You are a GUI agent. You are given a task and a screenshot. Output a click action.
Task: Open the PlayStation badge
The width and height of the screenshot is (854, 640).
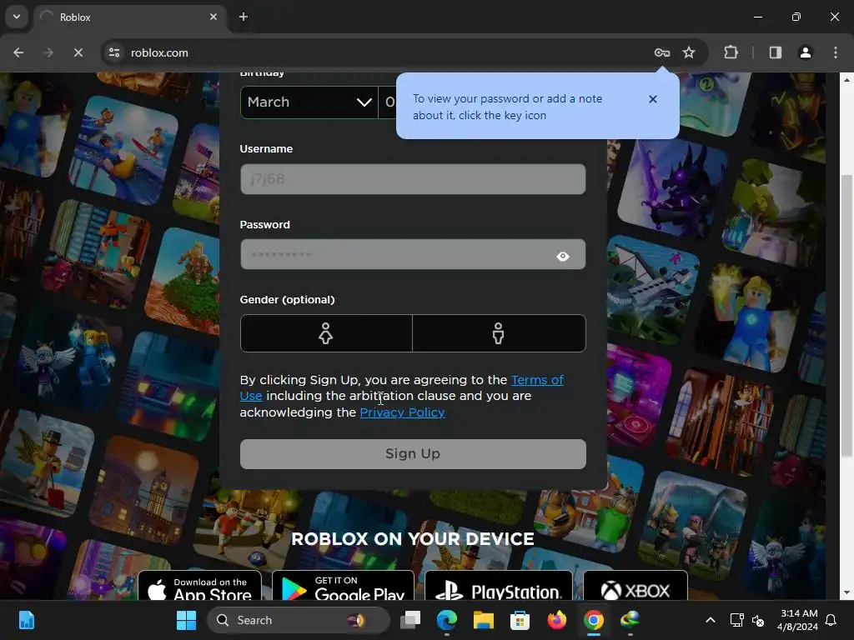[x=499, y=586]
